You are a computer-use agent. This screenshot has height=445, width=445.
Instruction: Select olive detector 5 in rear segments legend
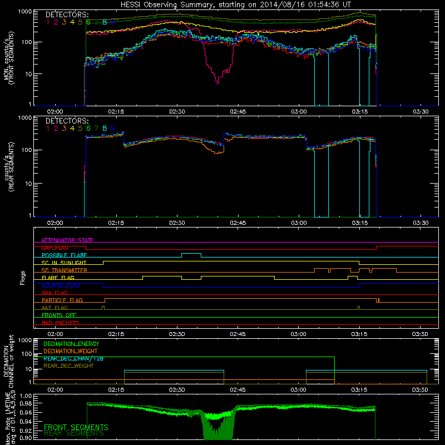click(x=80, y=128)
